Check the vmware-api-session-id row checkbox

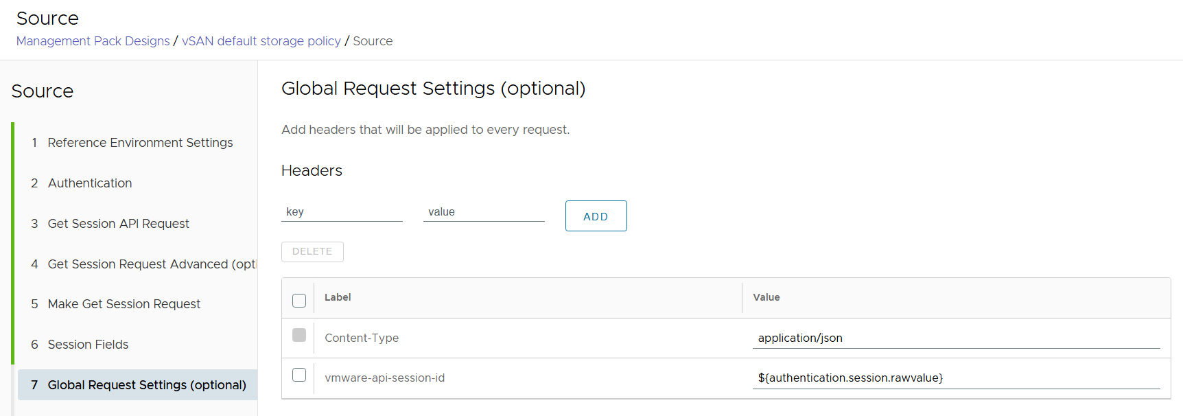click(x=299, y=375)
